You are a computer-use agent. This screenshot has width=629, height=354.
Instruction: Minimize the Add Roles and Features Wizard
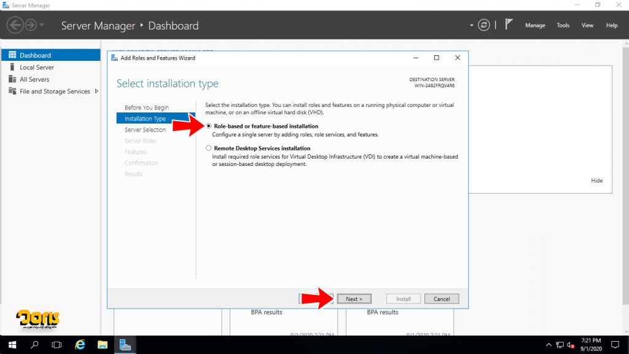coord(416,58)
